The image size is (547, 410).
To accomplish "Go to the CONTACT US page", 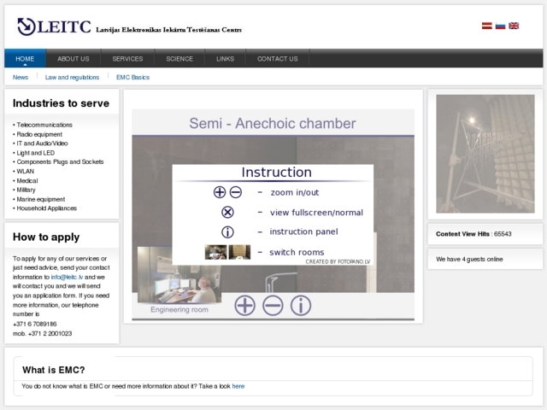I will coord(278,59).
